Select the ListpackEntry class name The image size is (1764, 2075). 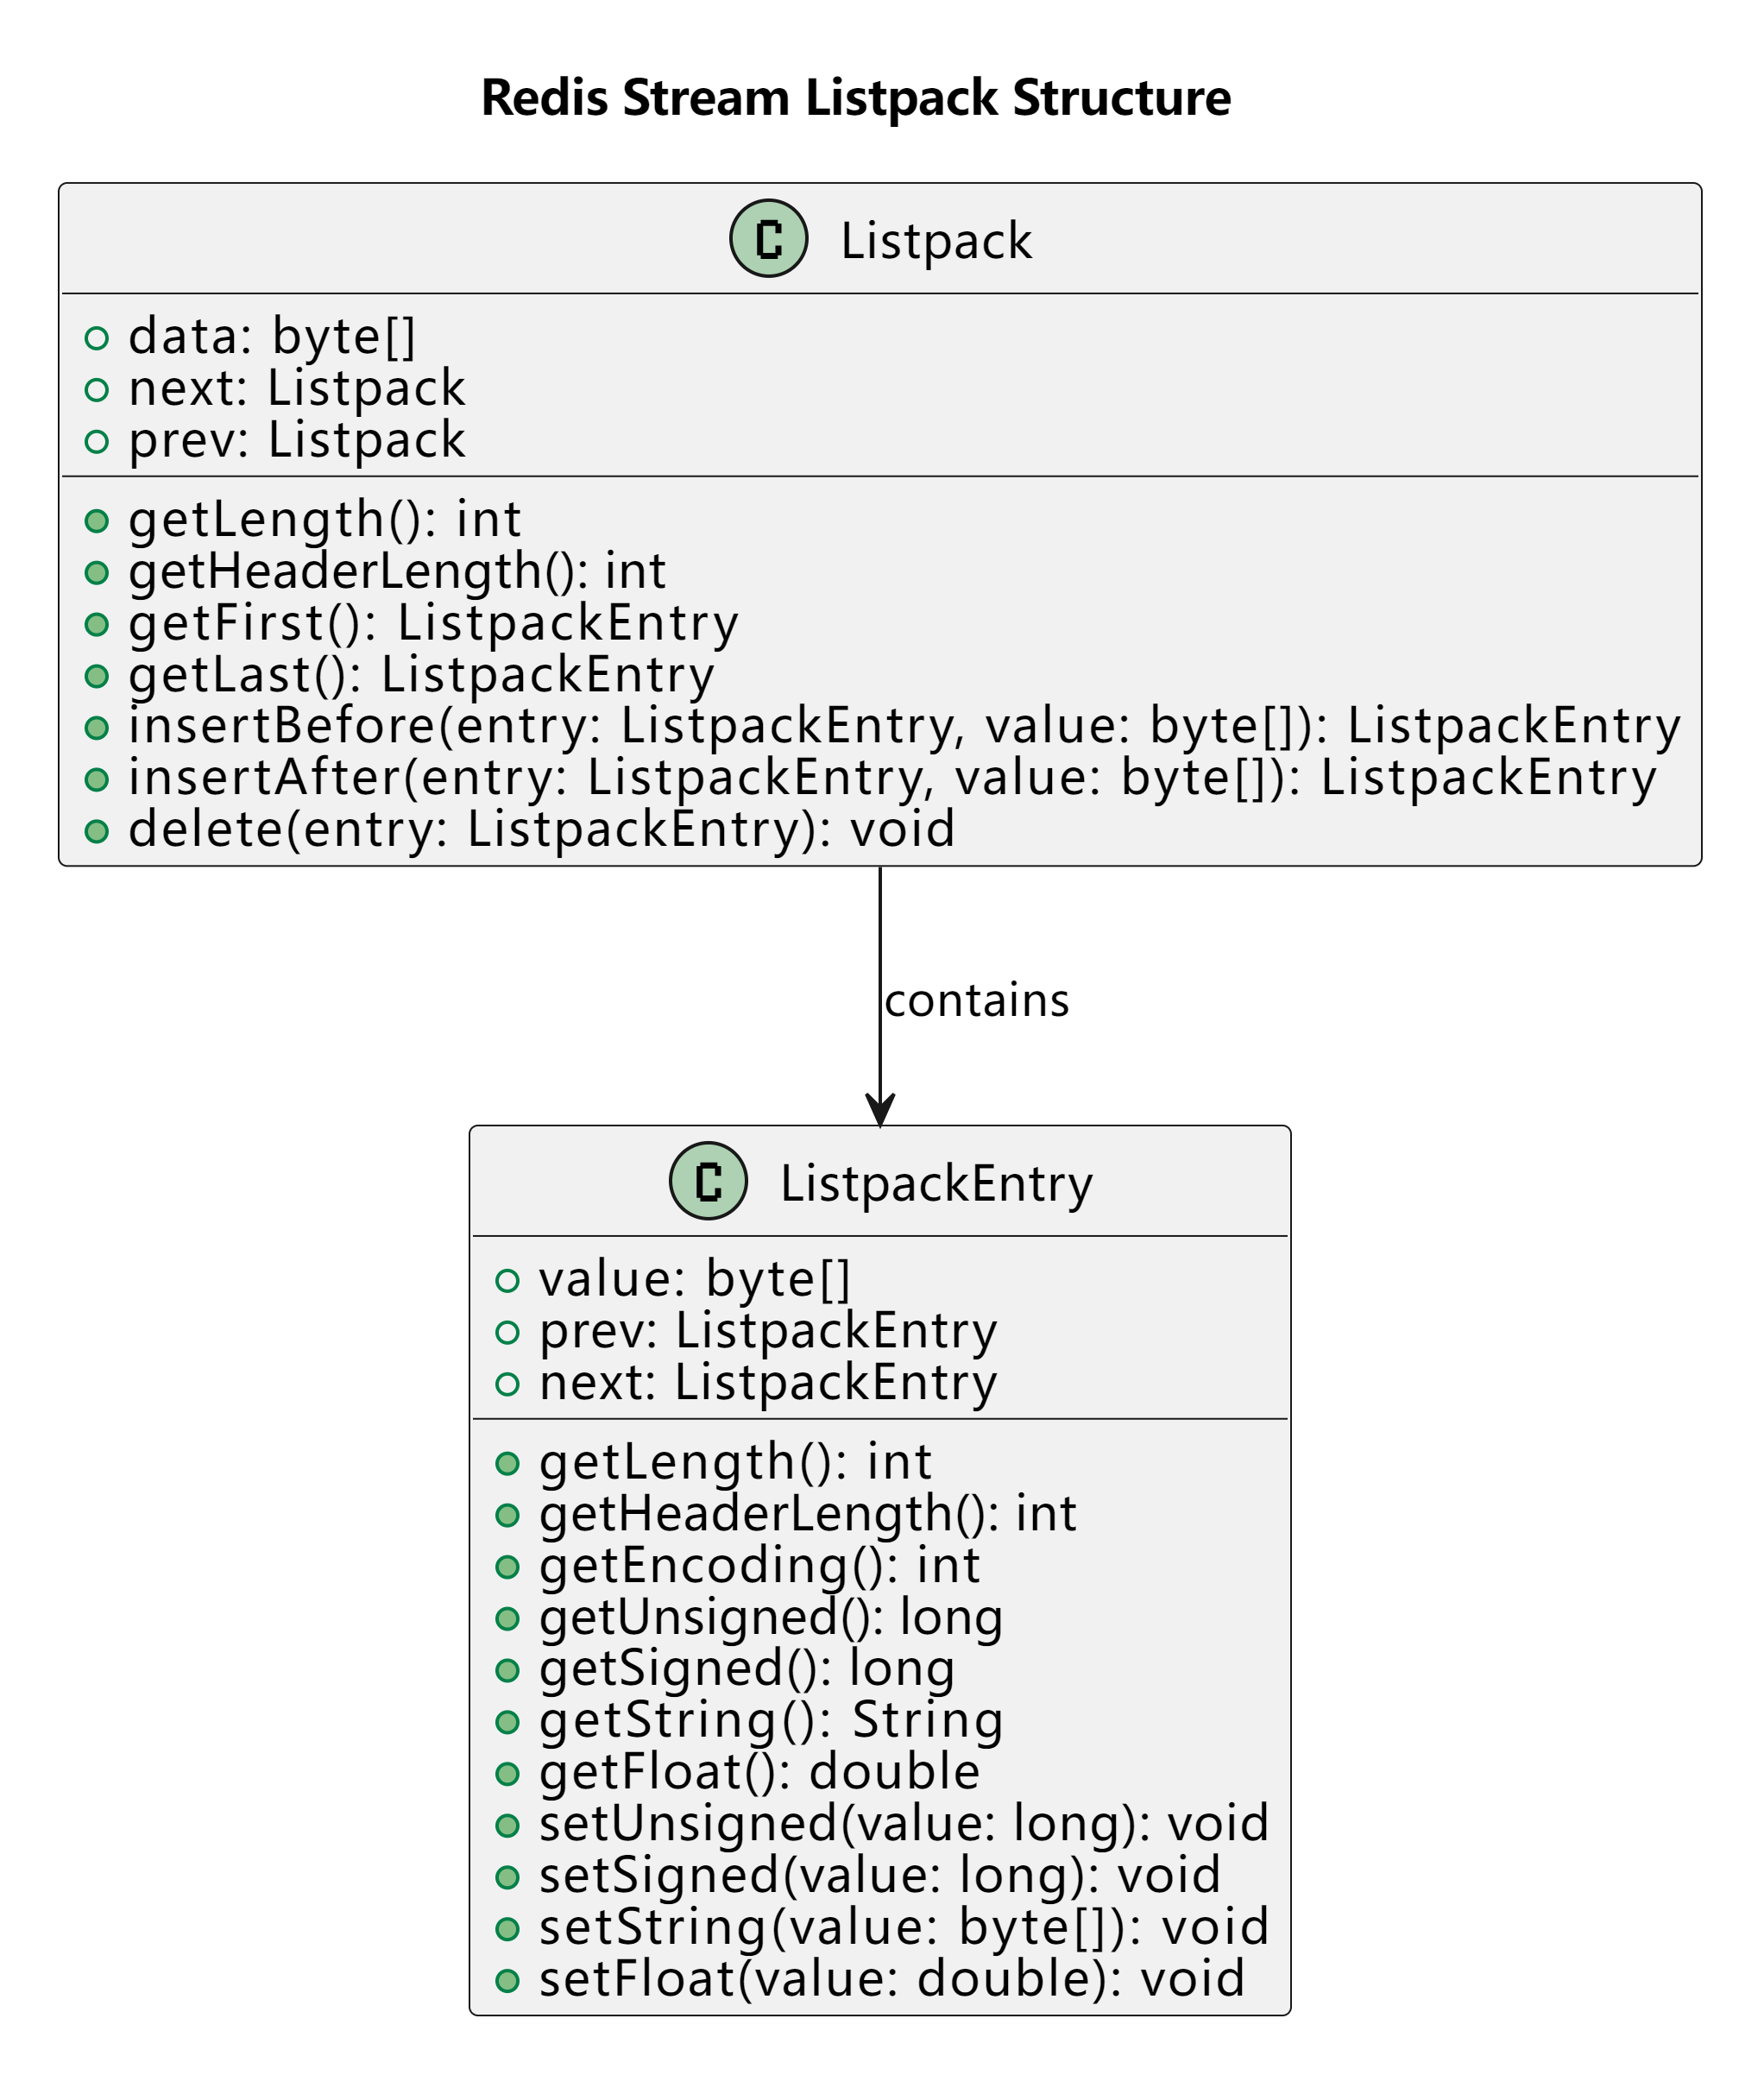pyautogui.click(x=937, y=1184)
